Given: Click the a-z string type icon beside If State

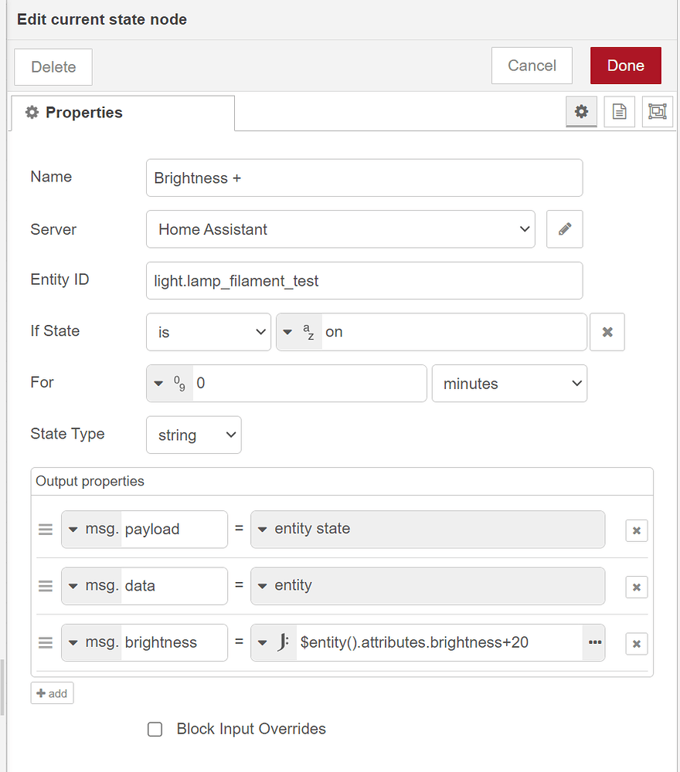Looking at the screenshot, I should (x=301, y=331).
